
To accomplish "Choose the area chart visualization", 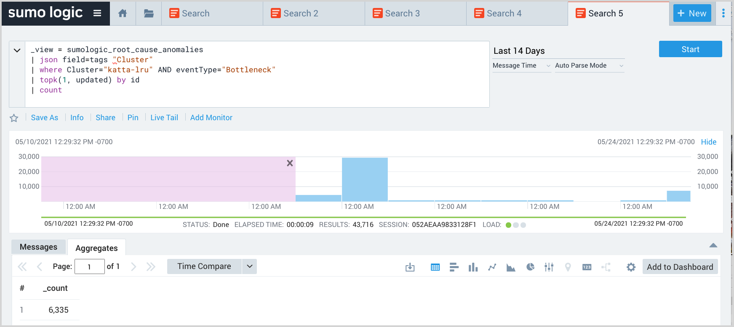I will click(511, 267).
